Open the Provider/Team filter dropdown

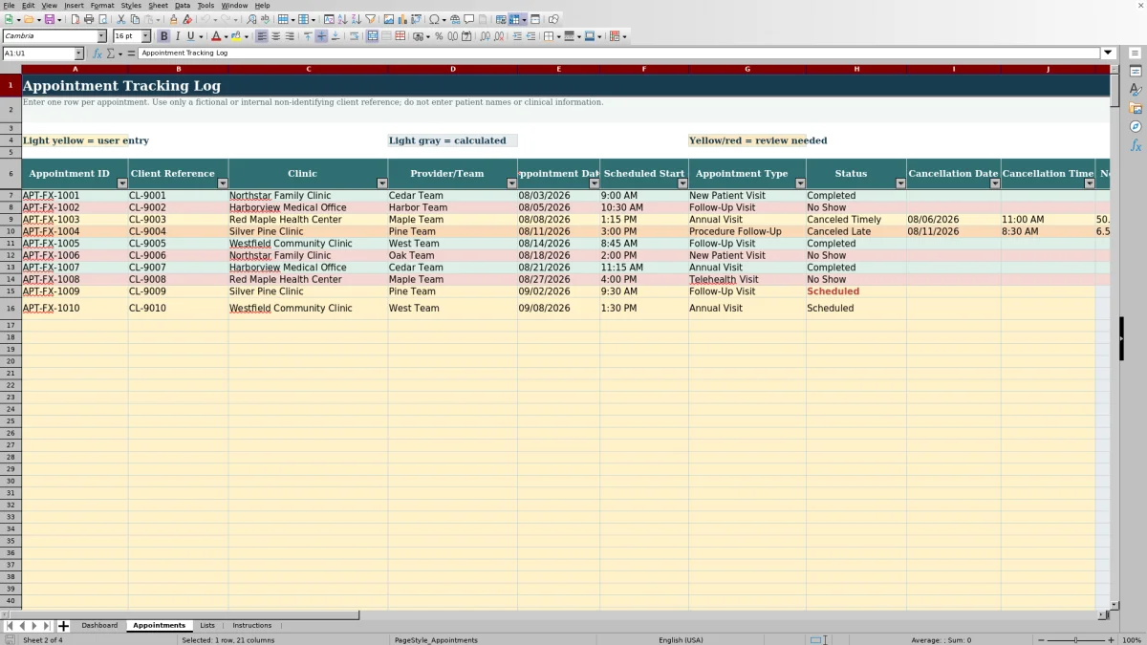tap(511, 183)
